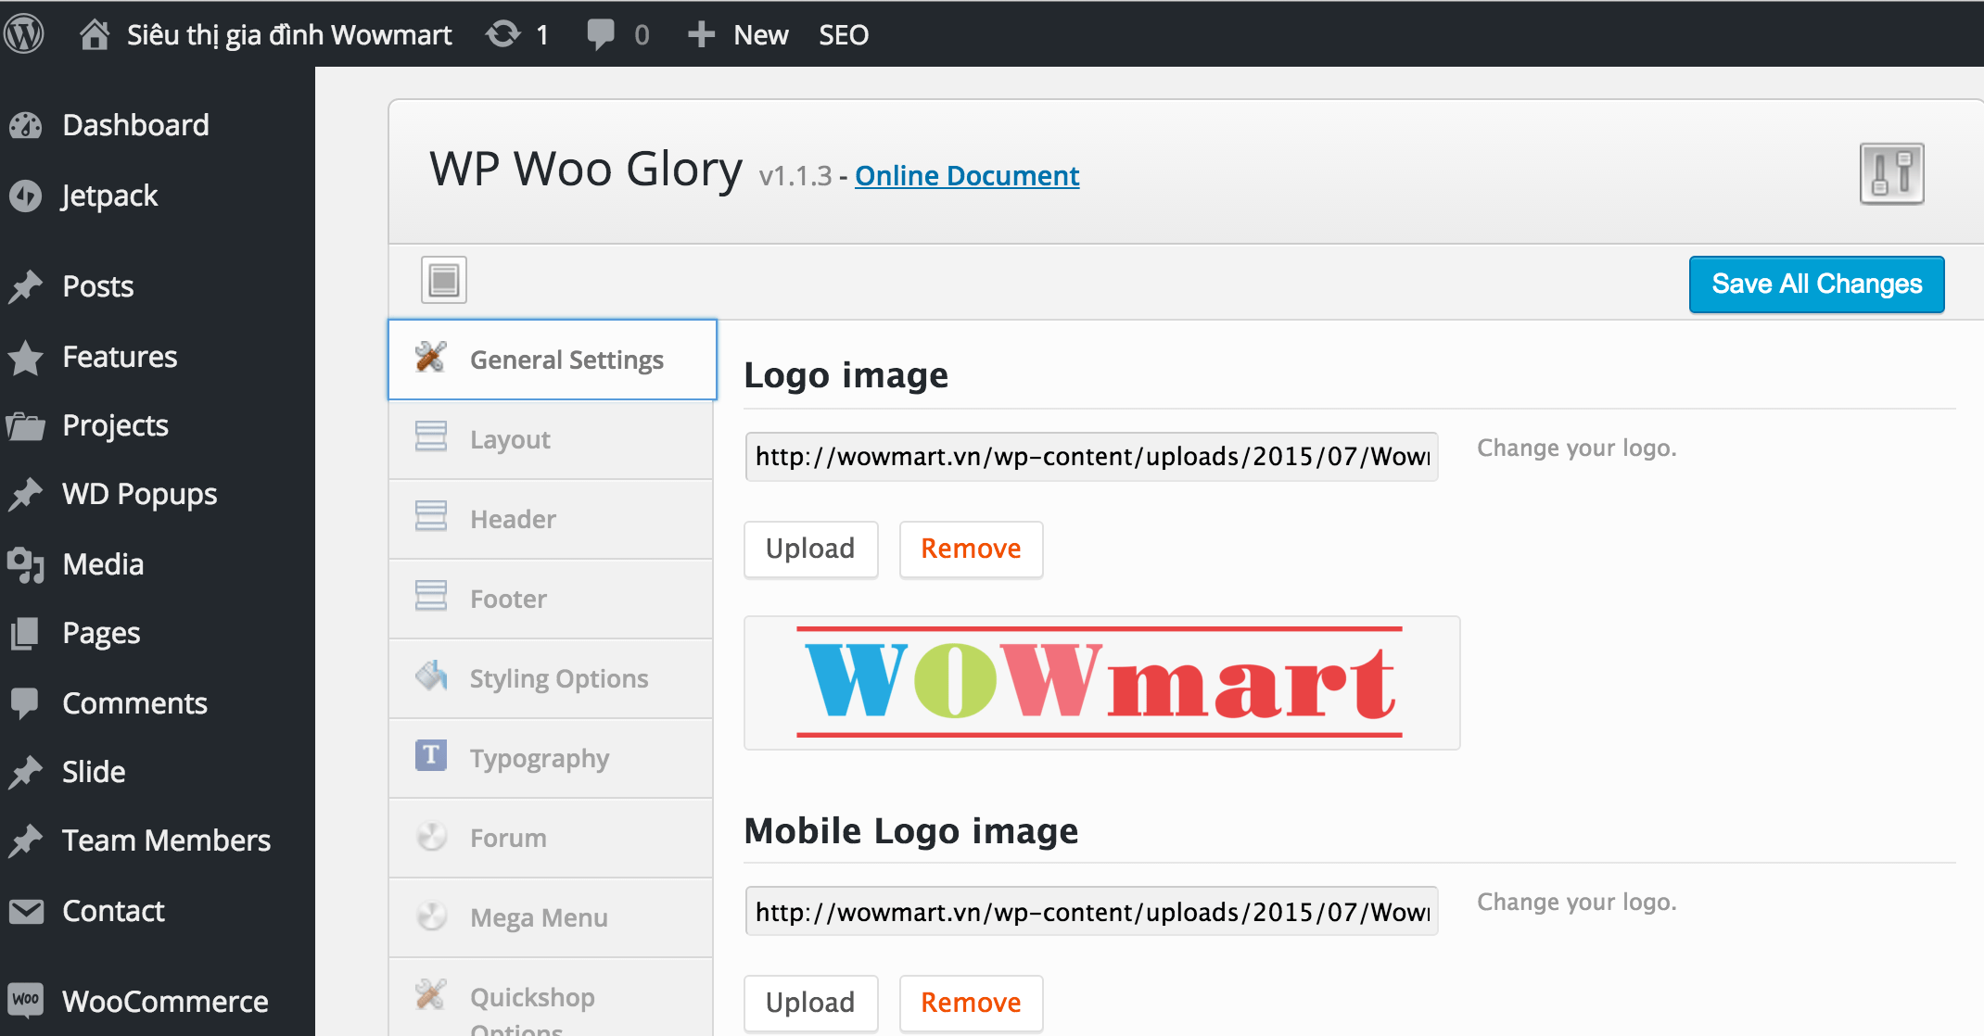This screenshot has height=1036, width=1984.
Task: Open the Online Document link
Action: pyautogui.click(x=967, y=175)
